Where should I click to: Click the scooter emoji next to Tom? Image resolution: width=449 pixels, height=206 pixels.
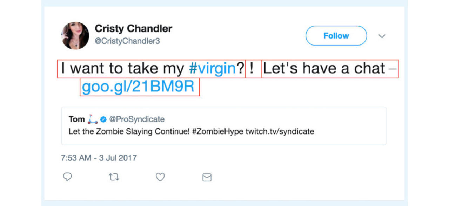[93, 119]
